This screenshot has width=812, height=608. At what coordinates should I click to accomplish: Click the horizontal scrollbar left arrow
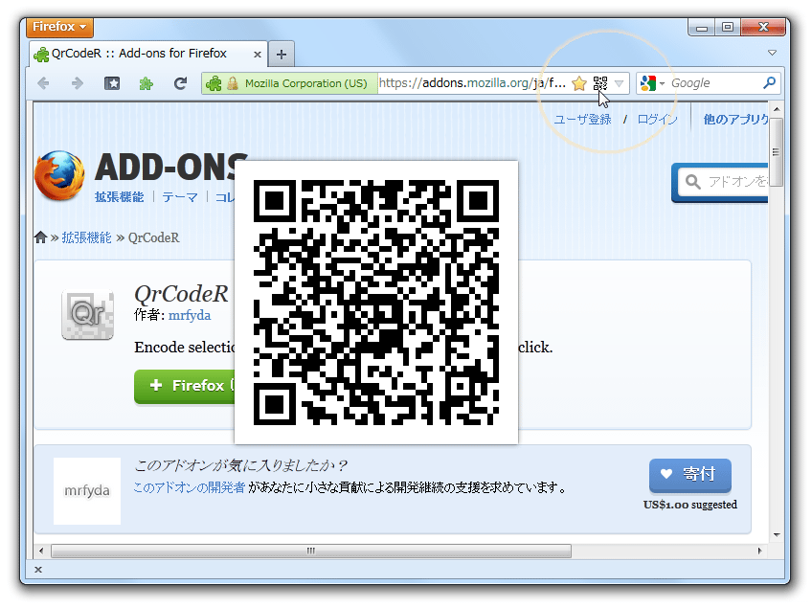click(x=41, y=551)
